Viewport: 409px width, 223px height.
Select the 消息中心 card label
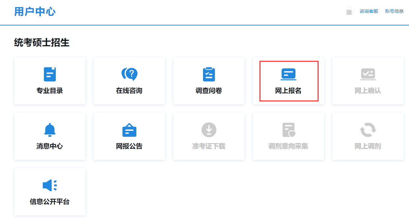pyautogui.click(x=50, y=146)
